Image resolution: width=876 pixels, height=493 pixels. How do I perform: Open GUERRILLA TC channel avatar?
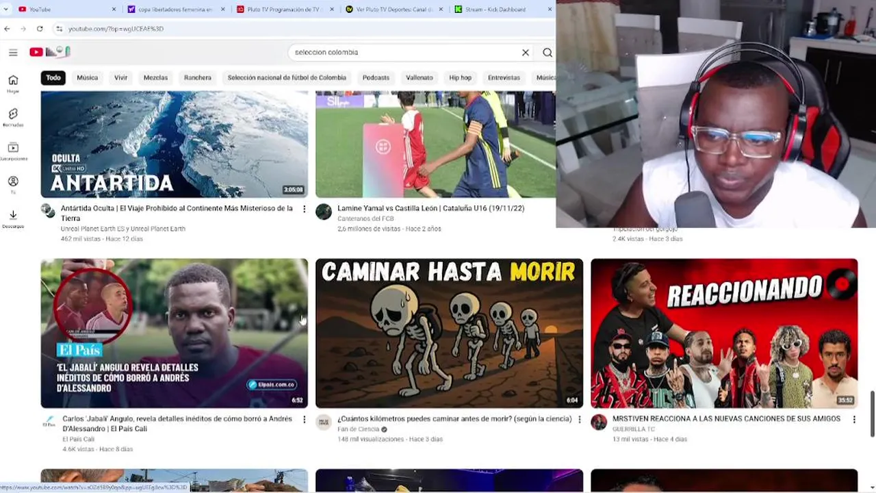599,422
